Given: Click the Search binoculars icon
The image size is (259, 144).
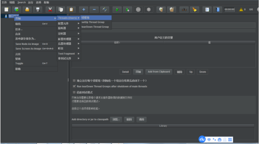Looking at the screenshot, I should (x=184, y=9).
